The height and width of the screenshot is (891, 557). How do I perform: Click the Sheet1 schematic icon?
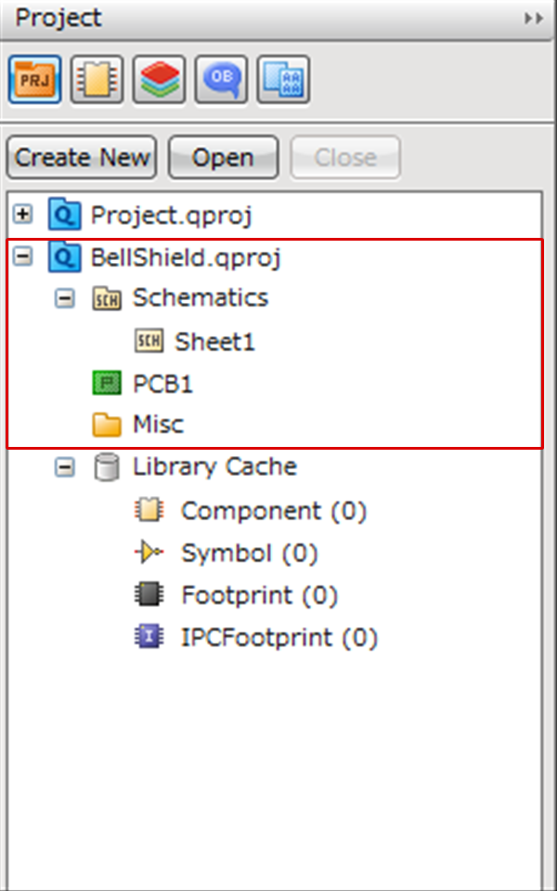[149, 341]
